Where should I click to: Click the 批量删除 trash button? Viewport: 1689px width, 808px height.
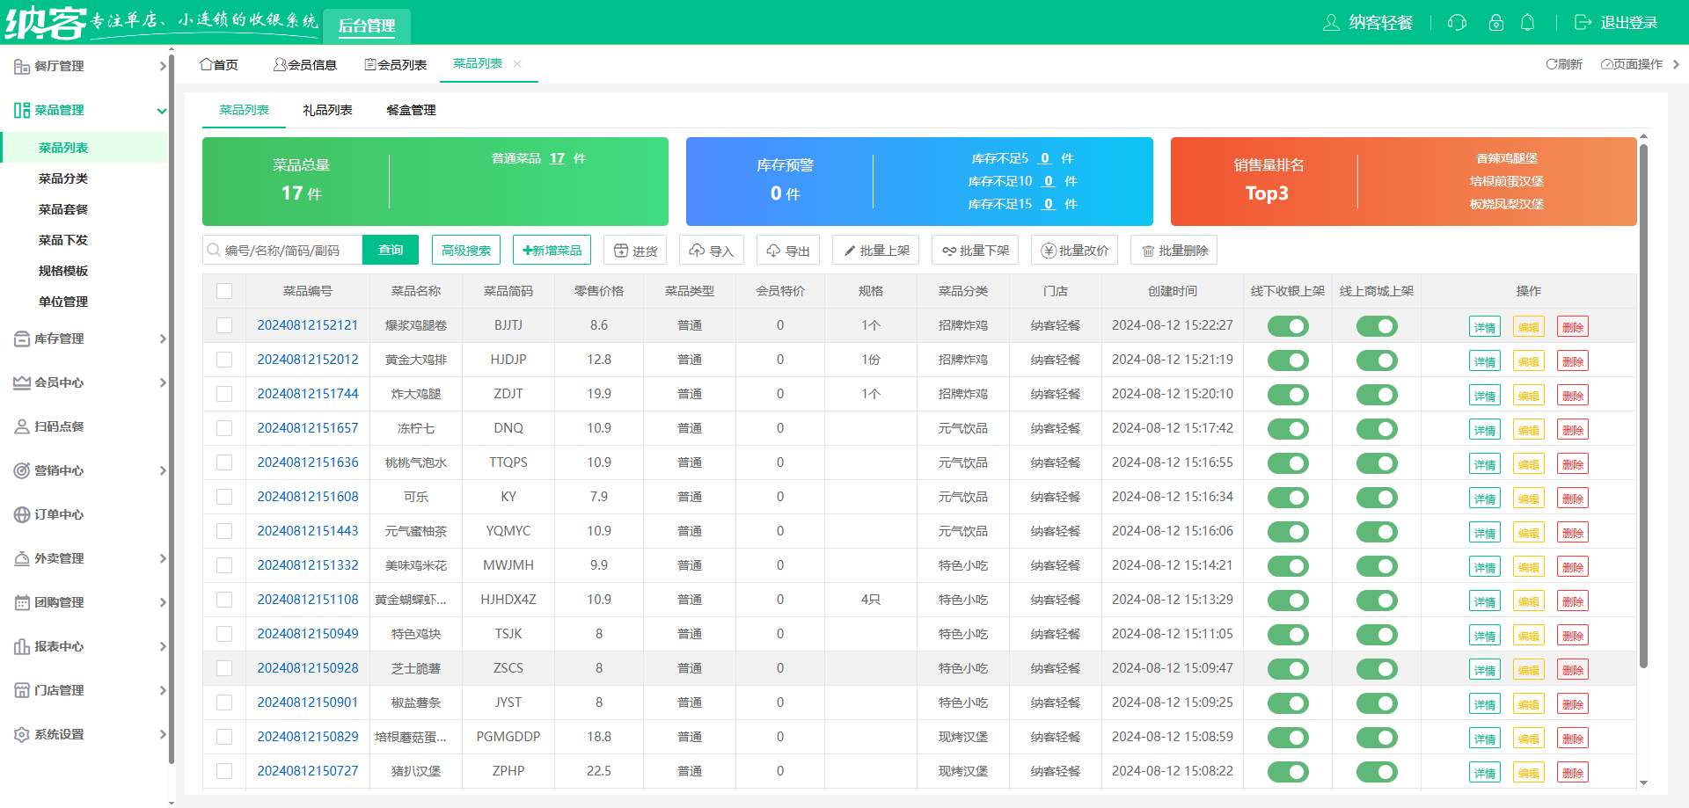pos(1174,251)
